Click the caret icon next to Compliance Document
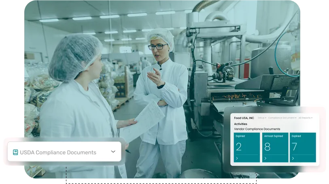The width and height of the screenshot is (329, 184). pos(296,118)
